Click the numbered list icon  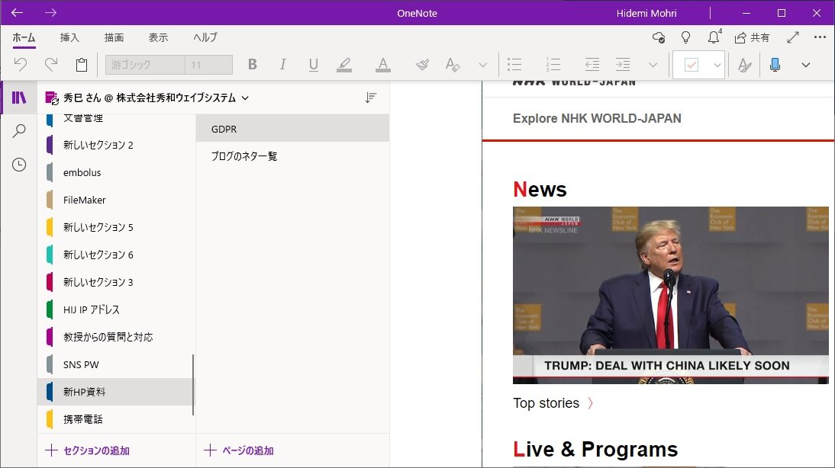point(553,65)
